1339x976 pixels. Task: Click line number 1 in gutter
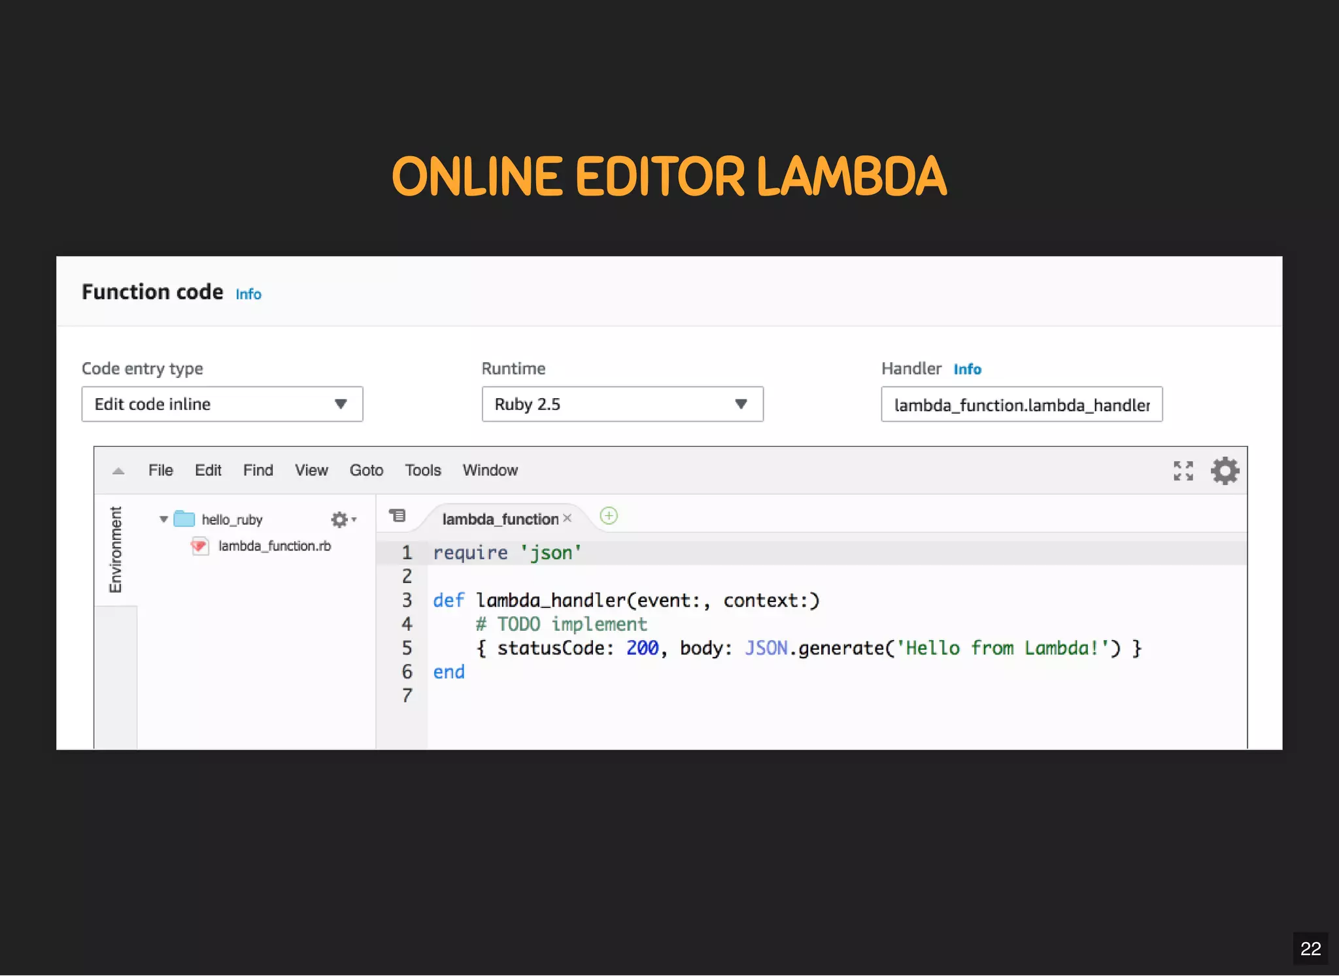pyautogui.click(x=407, y=553)
